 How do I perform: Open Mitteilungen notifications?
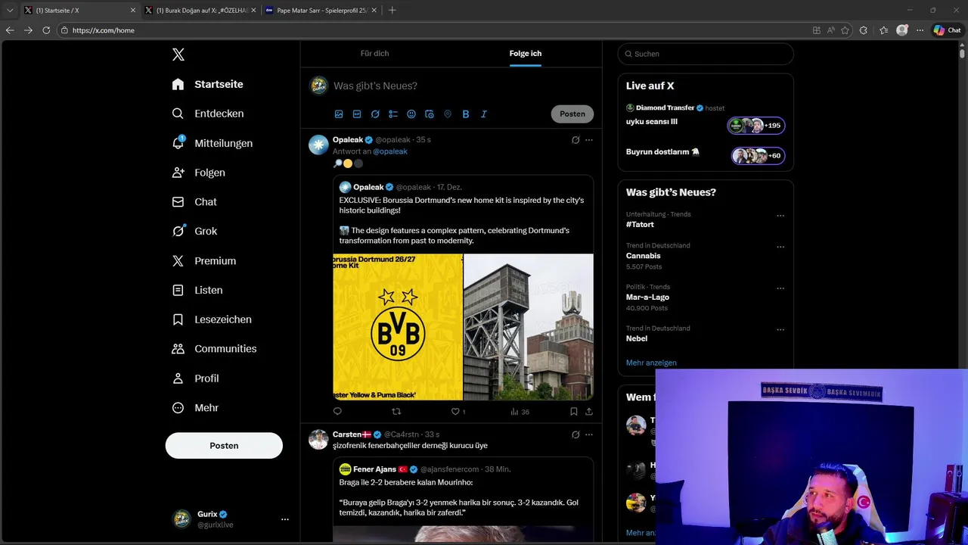coord(212,143)
